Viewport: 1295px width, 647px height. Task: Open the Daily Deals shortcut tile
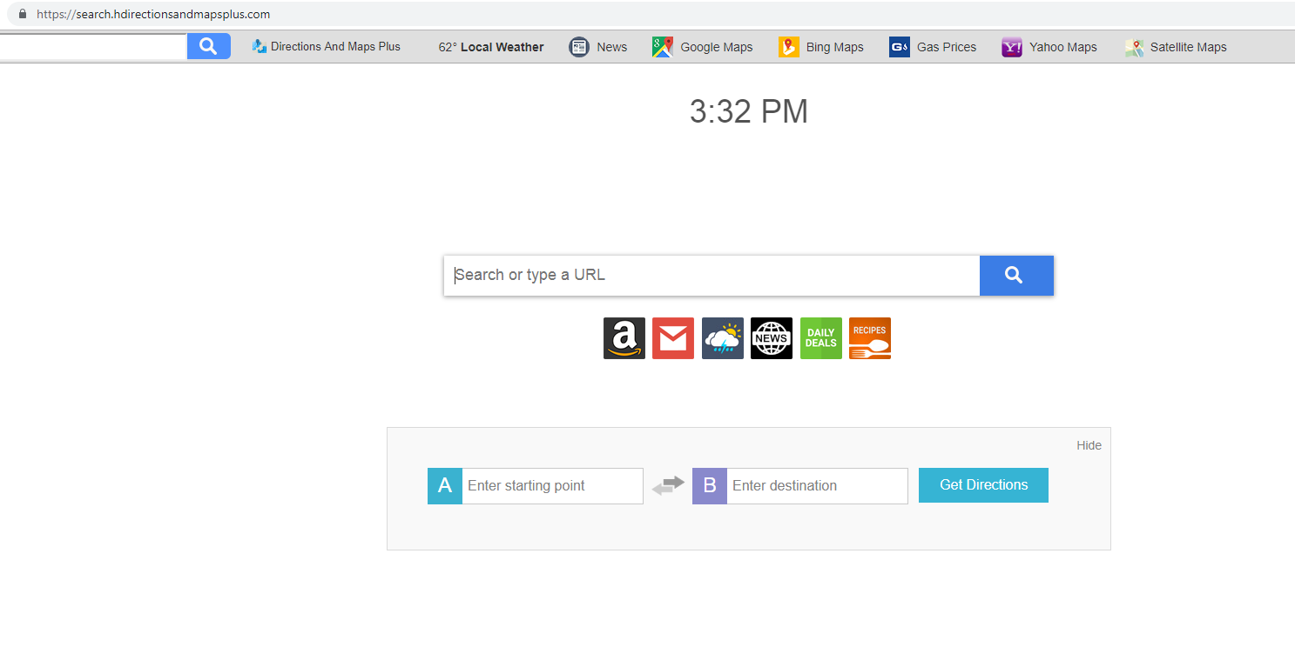(x=821, y=338)
